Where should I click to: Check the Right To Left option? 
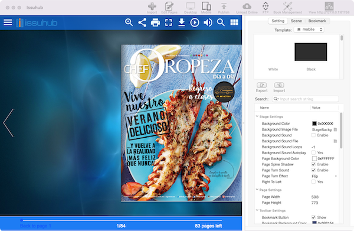(x=313, y=182)
